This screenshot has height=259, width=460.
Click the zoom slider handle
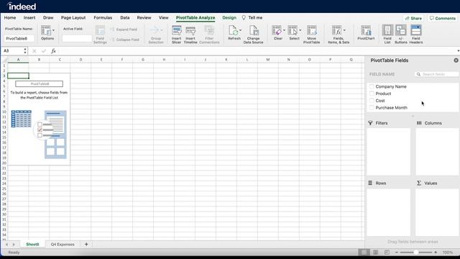coord(415,253)
